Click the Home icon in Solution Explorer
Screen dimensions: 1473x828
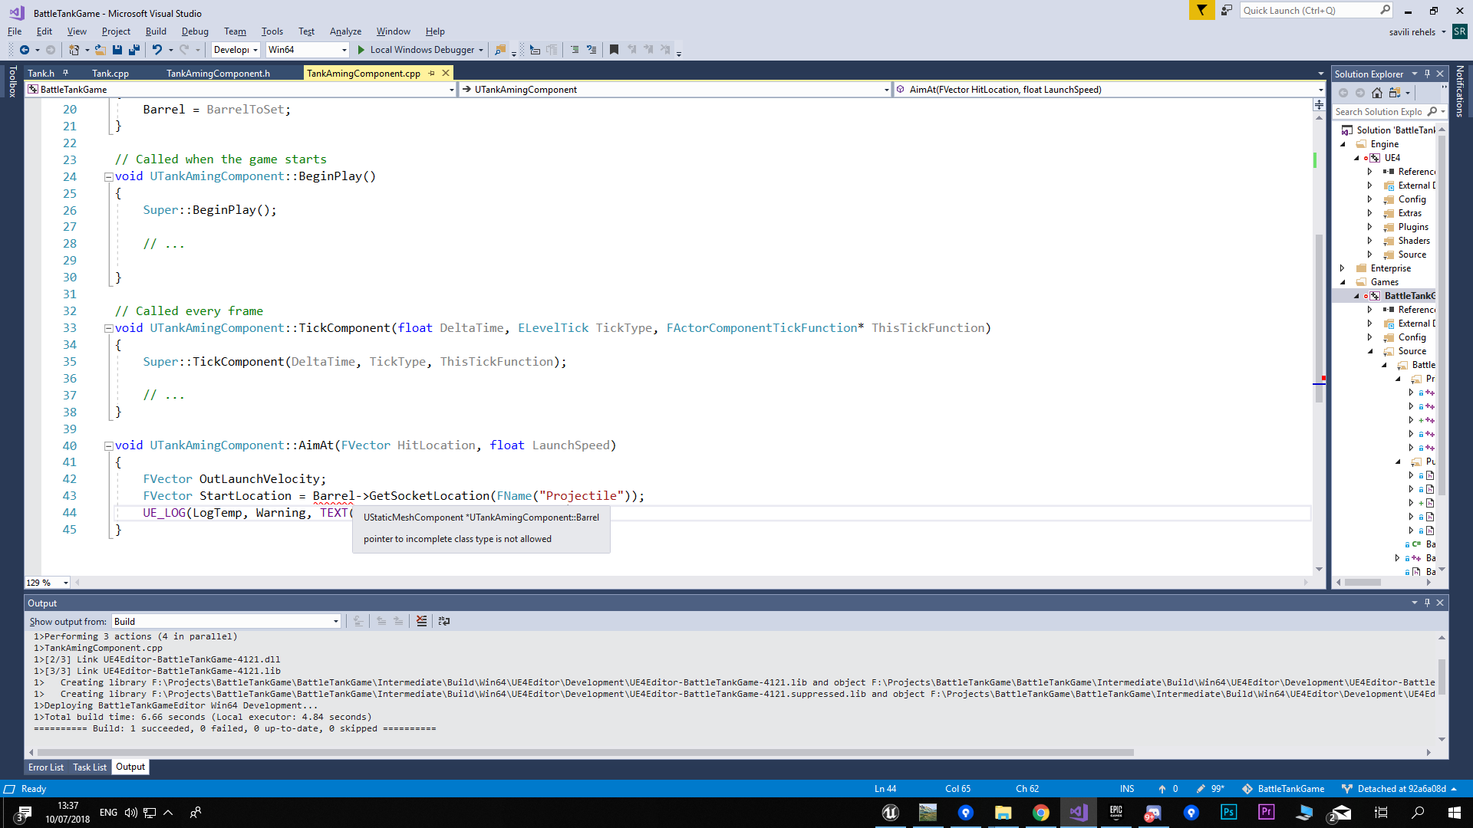[x=1377, y=92]
